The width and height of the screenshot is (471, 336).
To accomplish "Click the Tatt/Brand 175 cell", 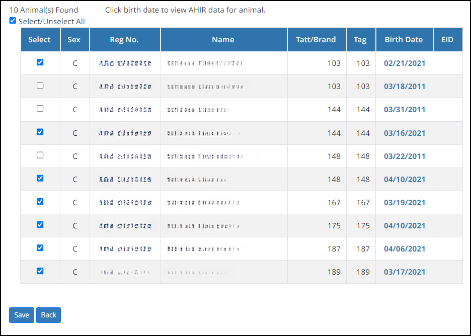I will [x=317, y=226].
